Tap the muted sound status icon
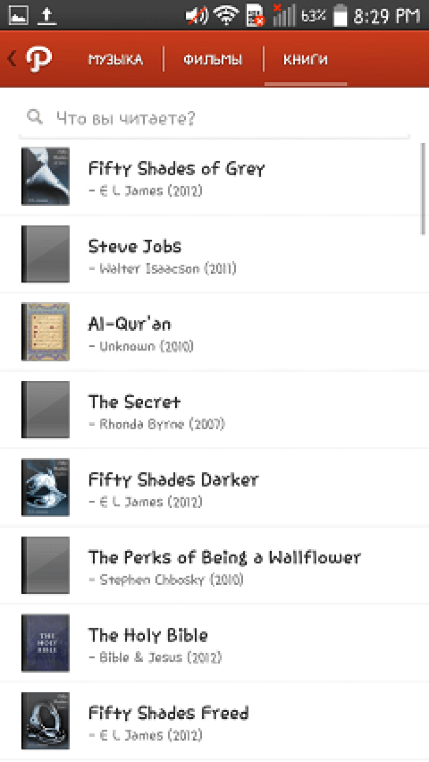The image size is (429, 762). pyautogui.click(x=196, y=16)
